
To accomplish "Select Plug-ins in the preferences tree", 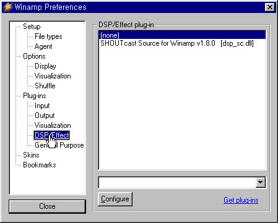I will pos(35,96).
